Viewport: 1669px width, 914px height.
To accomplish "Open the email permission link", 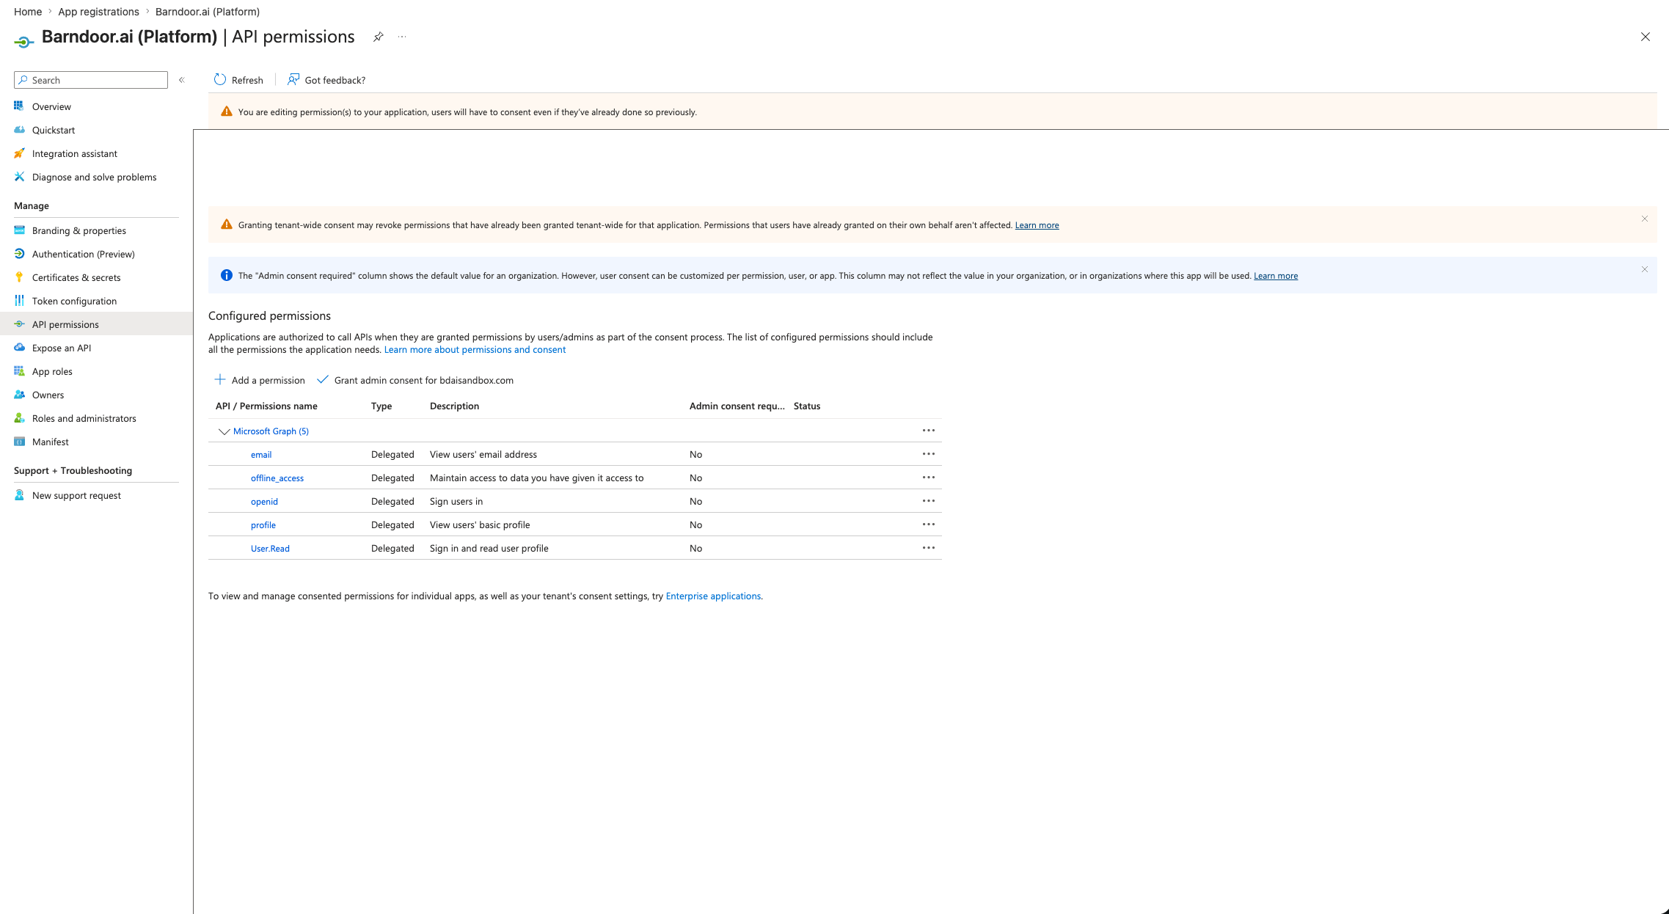I will (261, 455).
